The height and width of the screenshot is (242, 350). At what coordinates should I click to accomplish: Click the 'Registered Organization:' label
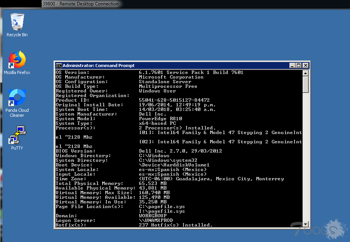pyautogui.click(x=93, y=96)
